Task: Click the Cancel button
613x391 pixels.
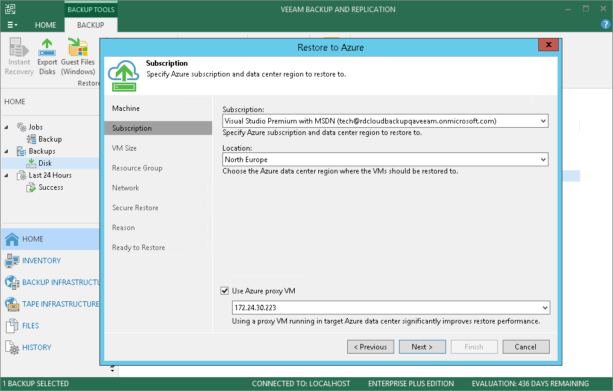Action: 526,347
